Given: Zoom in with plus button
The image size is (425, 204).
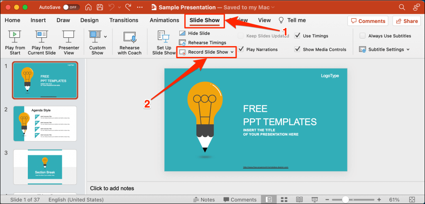Looking at the screenshot, I should pos(379,200).
